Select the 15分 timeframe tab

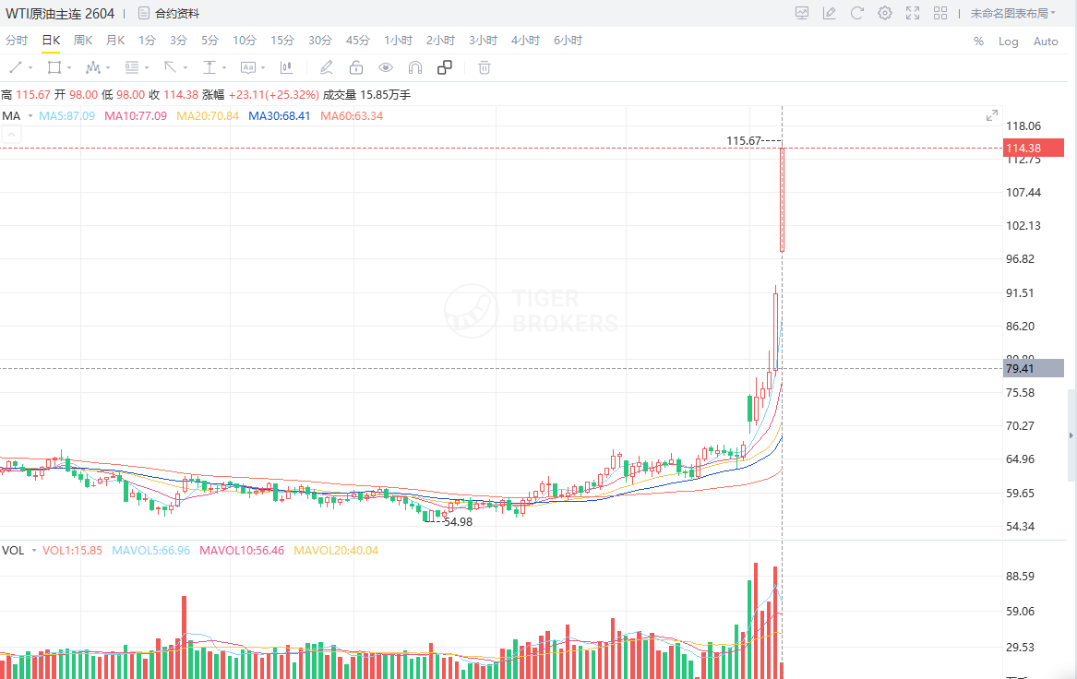coord(282,41)
